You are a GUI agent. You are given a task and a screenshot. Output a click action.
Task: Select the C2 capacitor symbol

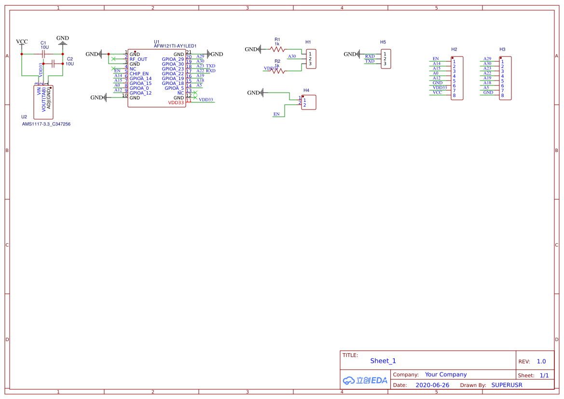point(53,64)
